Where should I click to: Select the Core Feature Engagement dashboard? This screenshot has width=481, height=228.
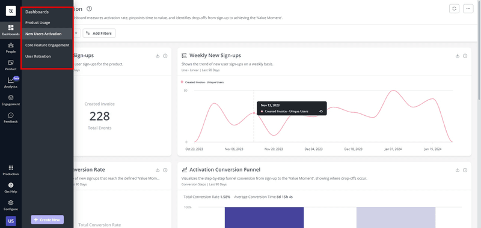click(47, 45)
